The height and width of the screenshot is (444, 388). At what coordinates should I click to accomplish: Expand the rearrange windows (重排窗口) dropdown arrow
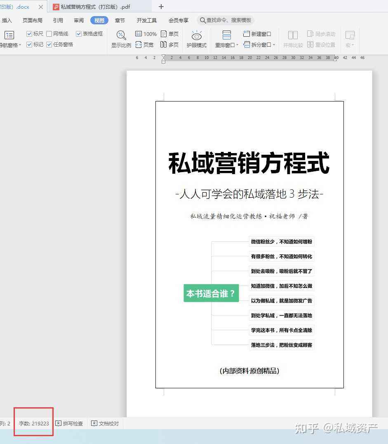point(237,45)
